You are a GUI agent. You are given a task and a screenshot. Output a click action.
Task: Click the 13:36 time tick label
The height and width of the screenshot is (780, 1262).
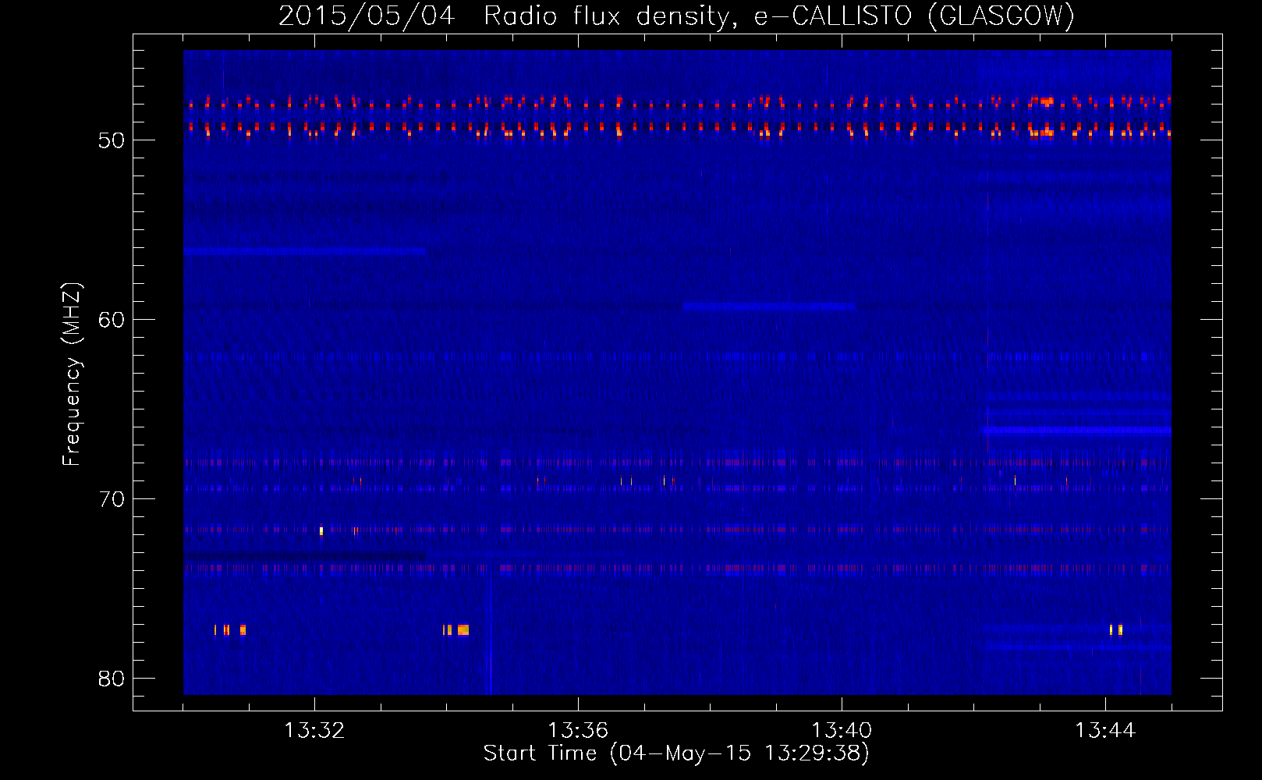coord(578,731)
